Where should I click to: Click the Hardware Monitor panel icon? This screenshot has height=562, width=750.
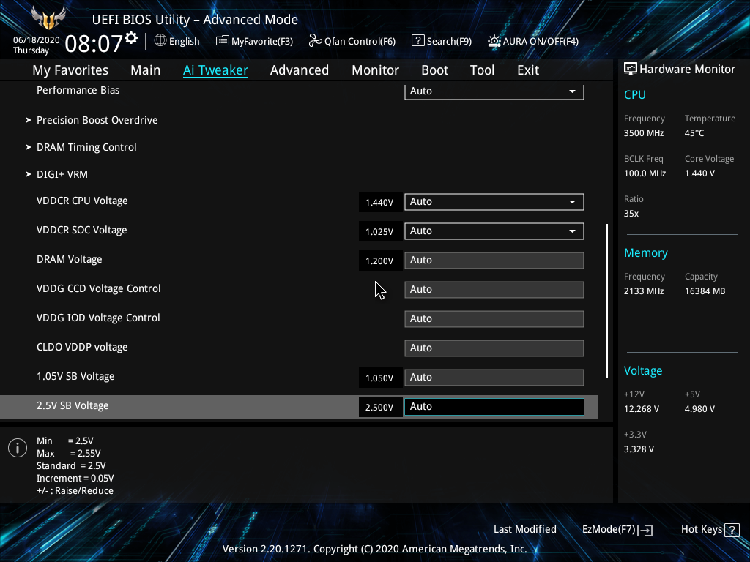(630, 69)
